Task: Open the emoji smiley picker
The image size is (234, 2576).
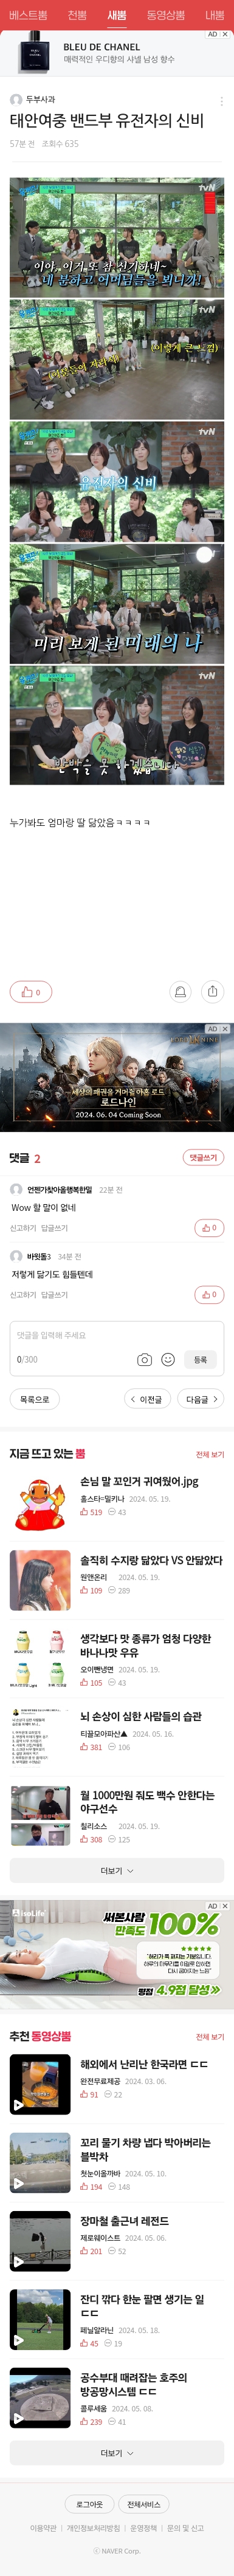Action: pos(168,1359)
